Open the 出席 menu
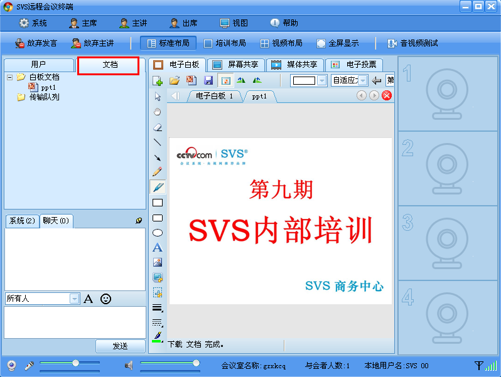Image resolution: width=501 pixels, height=377 pixels. click(183, 23)
